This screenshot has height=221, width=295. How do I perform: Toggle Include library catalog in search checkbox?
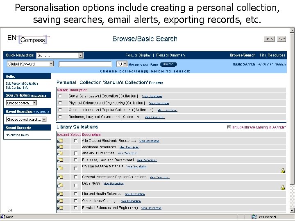[229, 127]
